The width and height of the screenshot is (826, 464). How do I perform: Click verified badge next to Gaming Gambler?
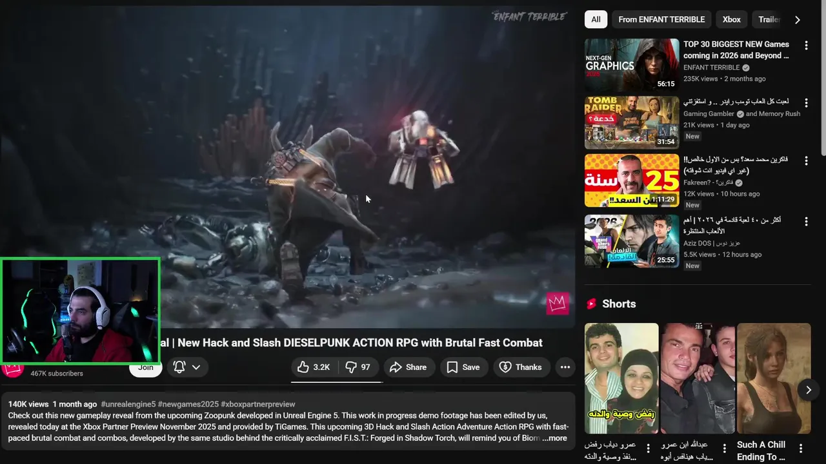click(740, 114)
